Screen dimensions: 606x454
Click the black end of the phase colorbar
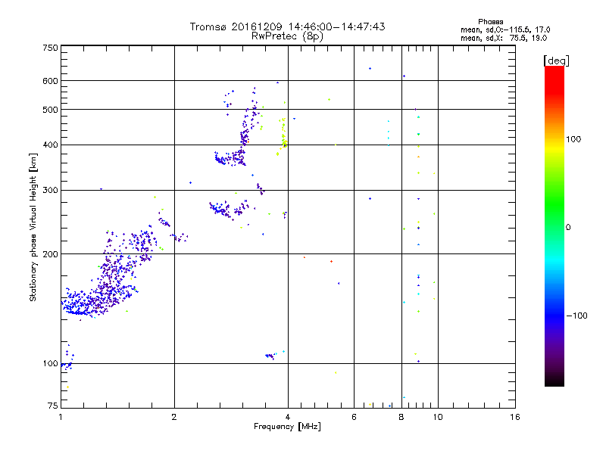[554, 381]
